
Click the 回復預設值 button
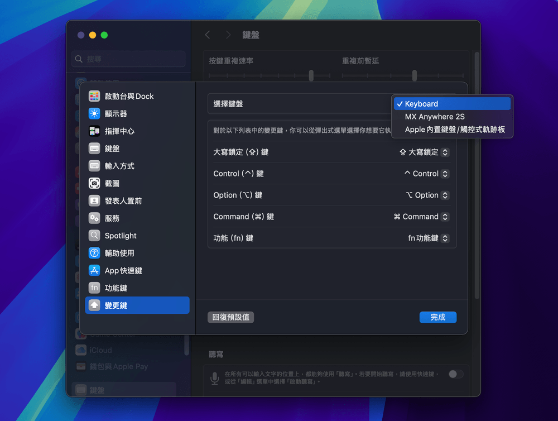point(230,317)
